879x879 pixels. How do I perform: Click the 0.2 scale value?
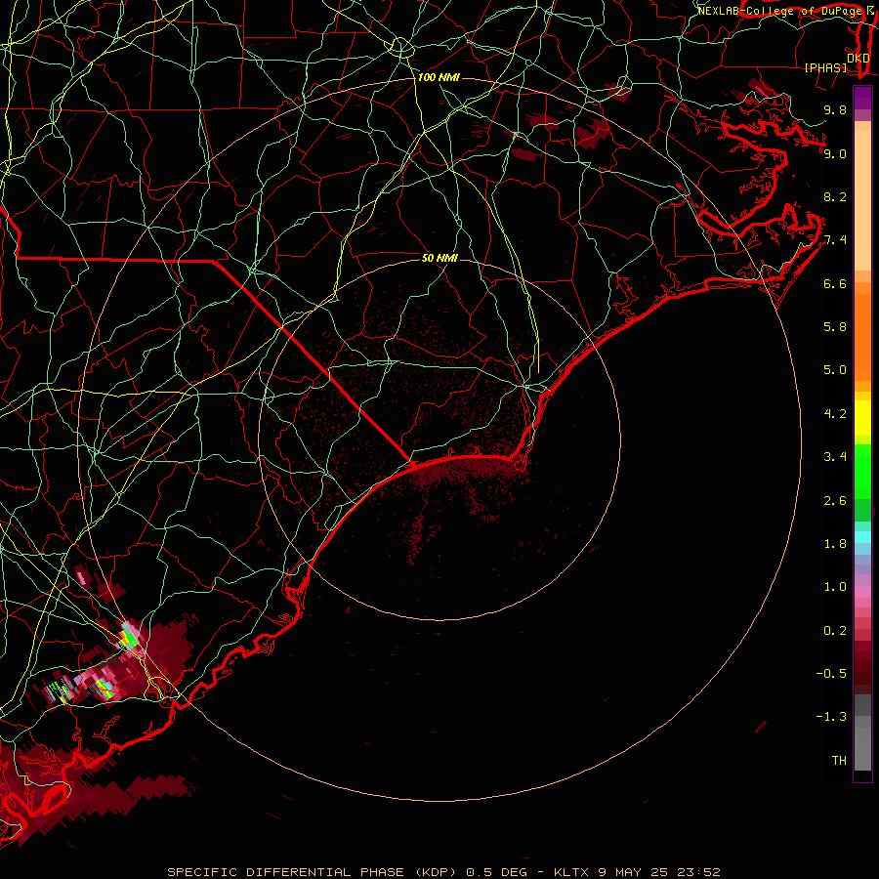point(835,631)
